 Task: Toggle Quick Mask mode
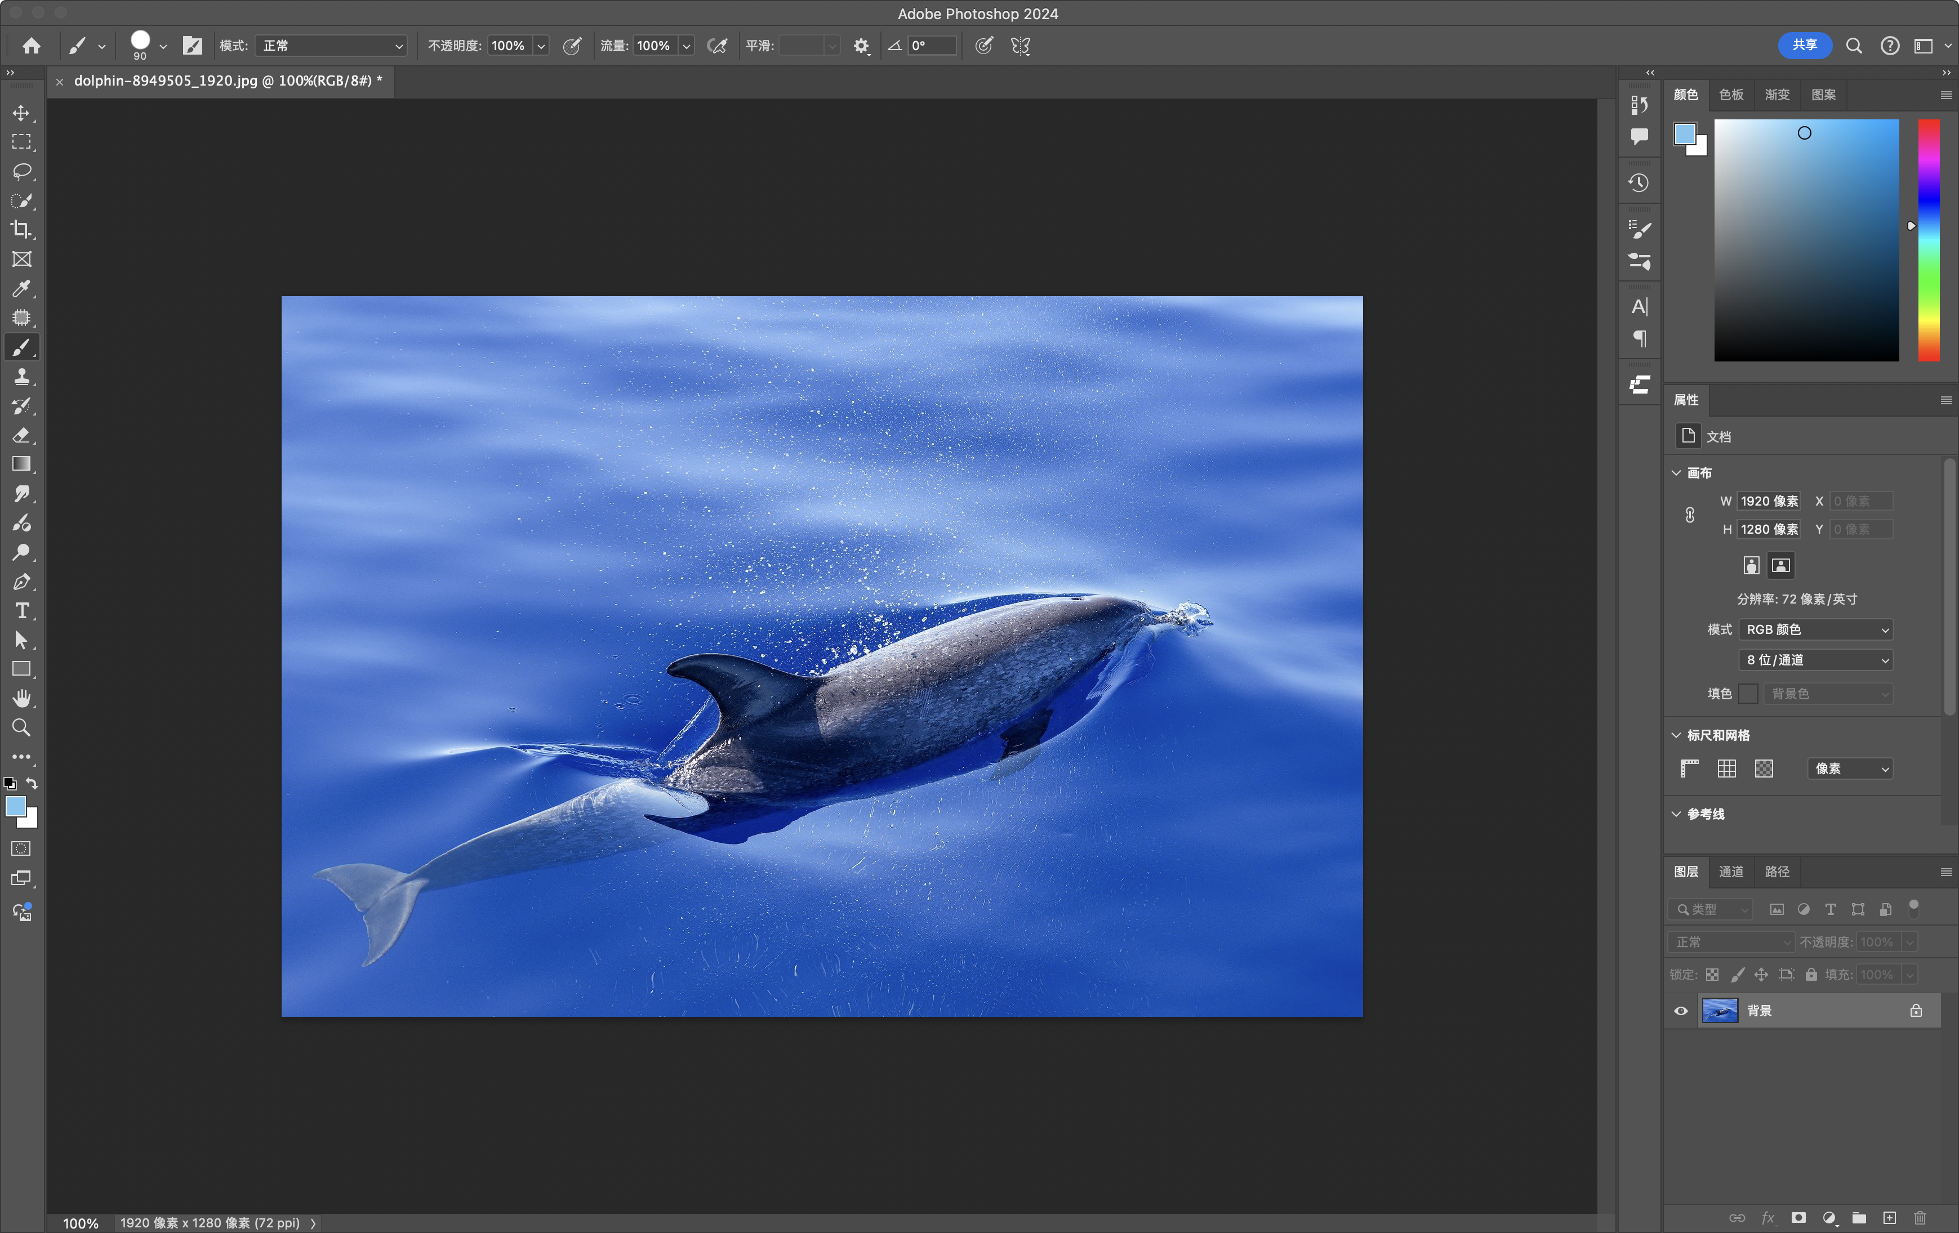coord(21,848)
